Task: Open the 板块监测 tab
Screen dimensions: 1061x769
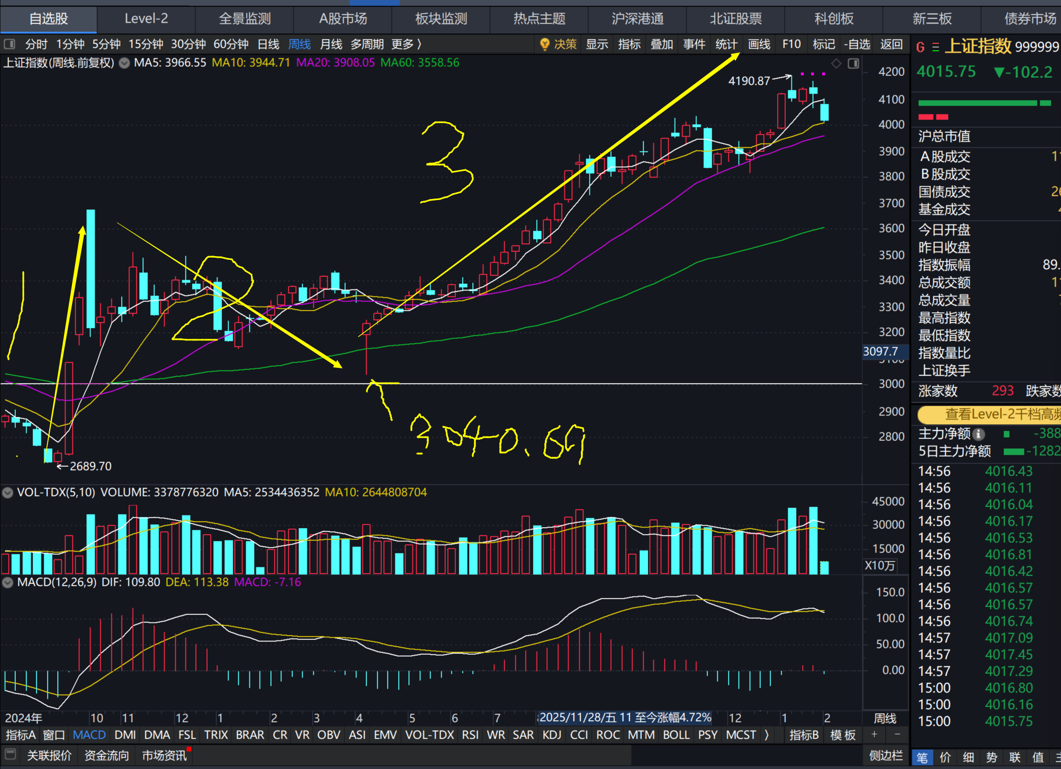Action: [x=441, y=19]
